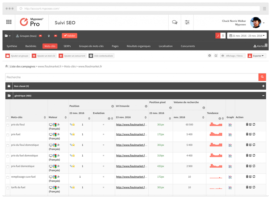Image resolution: width=271 pixels, height=198 pixels.
Task: Click the browser reload icon
Action: pos(21,8)
